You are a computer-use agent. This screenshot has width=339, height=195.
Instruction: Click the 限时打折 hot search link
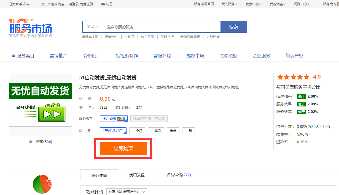coord(167,37)
